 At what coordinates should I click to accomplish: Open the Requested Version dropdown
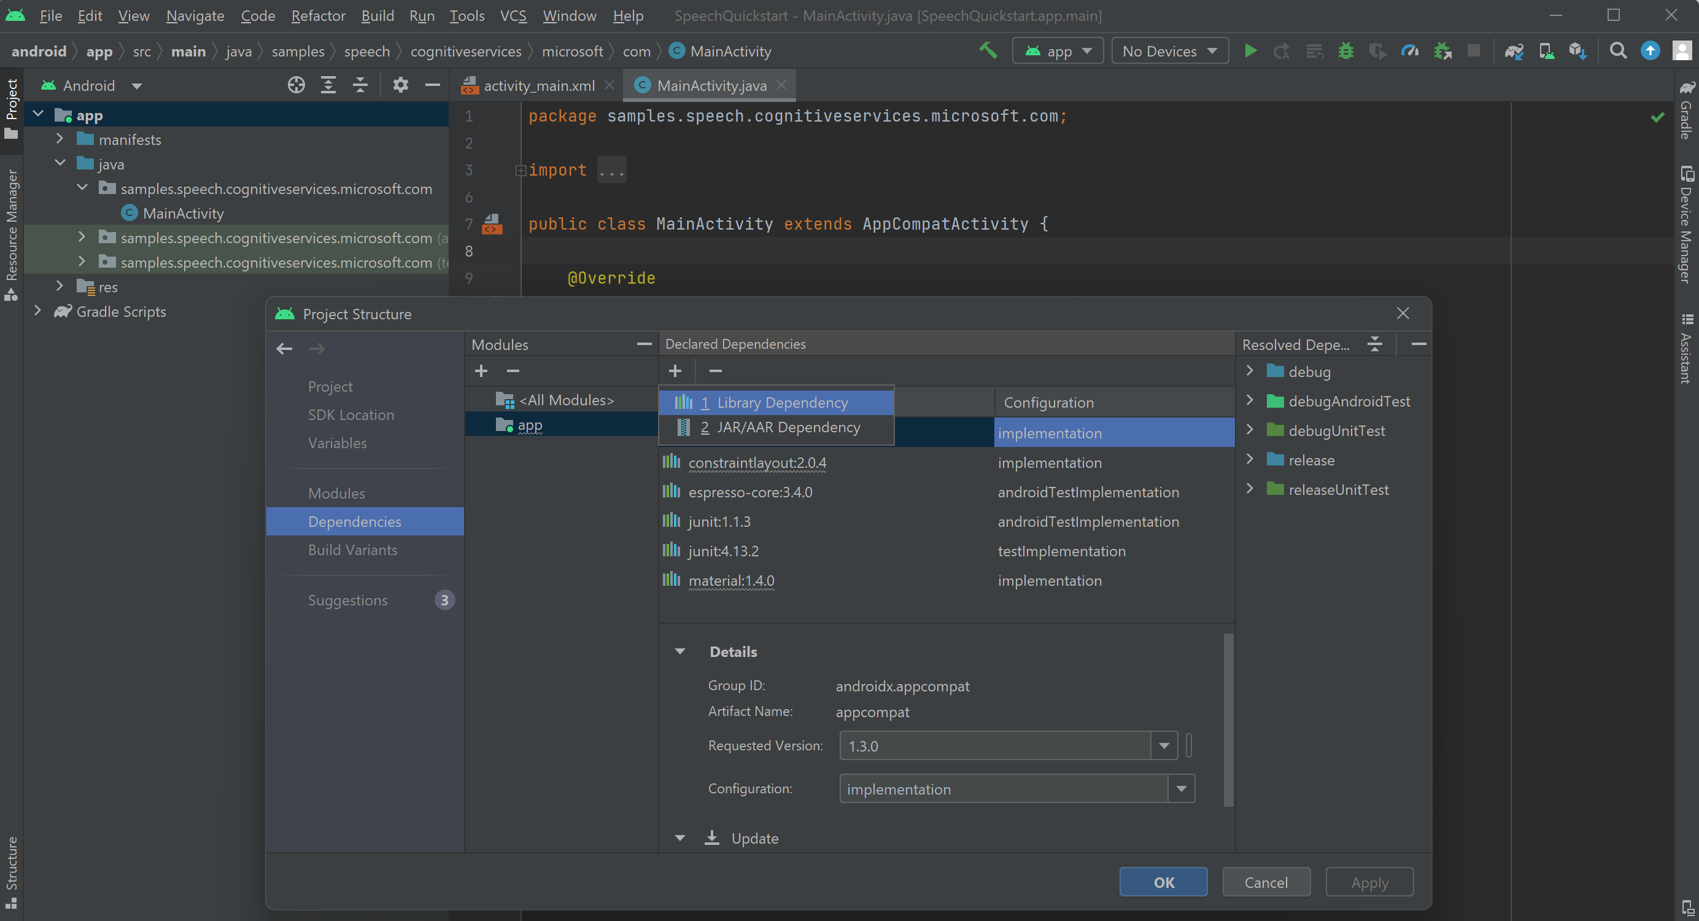[1163, 745]
